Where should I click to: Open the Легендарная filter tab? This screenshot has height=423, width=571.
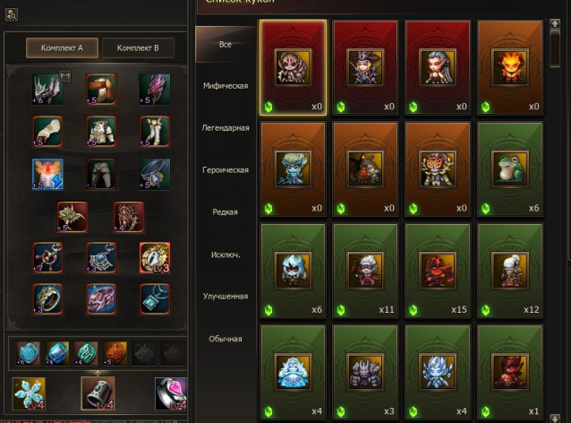point(226,128)
